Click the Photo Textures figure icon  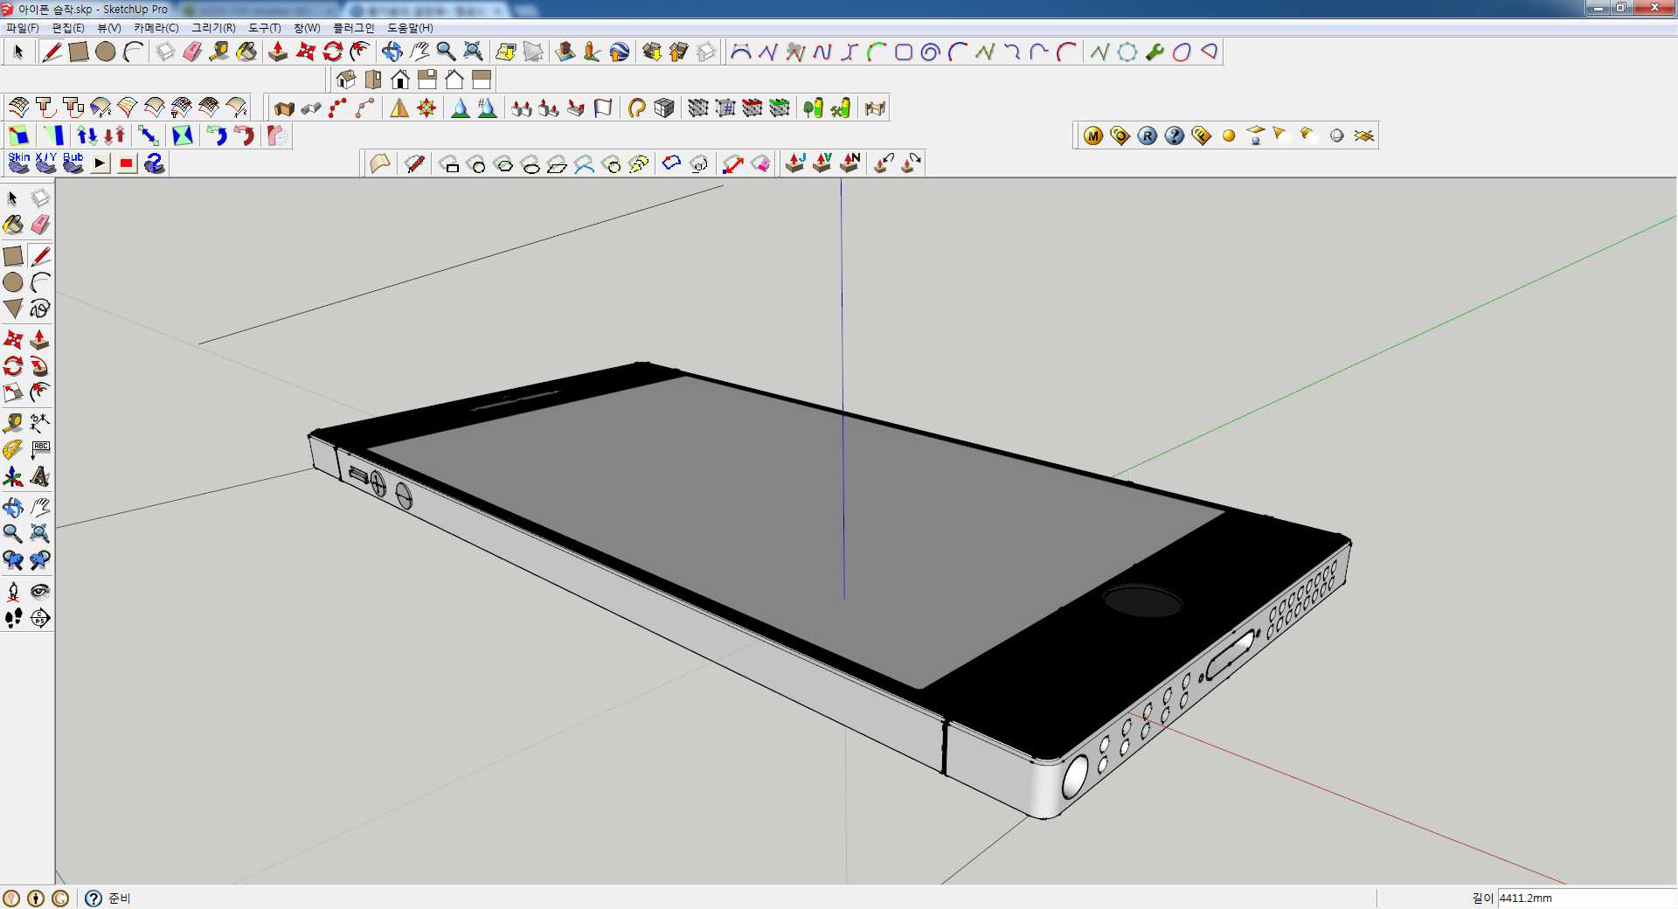[593, 52]
